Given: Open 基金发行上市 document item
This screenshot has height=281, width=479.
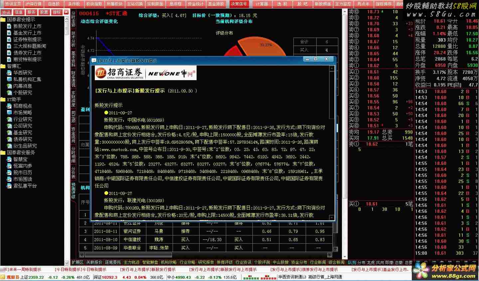Looking at the screenshot, I should pyautogui.click(x=27, y=33).
